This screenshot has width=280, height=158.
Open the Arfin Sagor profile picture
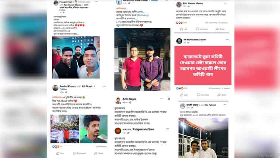coord(118,101)
